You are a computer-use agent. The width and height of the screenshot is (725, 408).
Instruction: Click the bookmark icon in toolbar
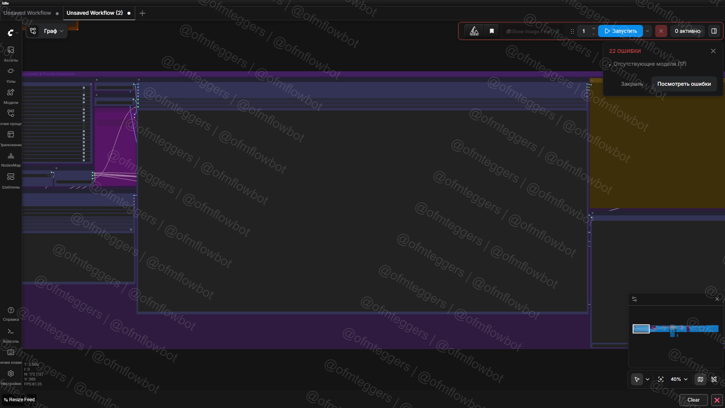coord(492,31)
